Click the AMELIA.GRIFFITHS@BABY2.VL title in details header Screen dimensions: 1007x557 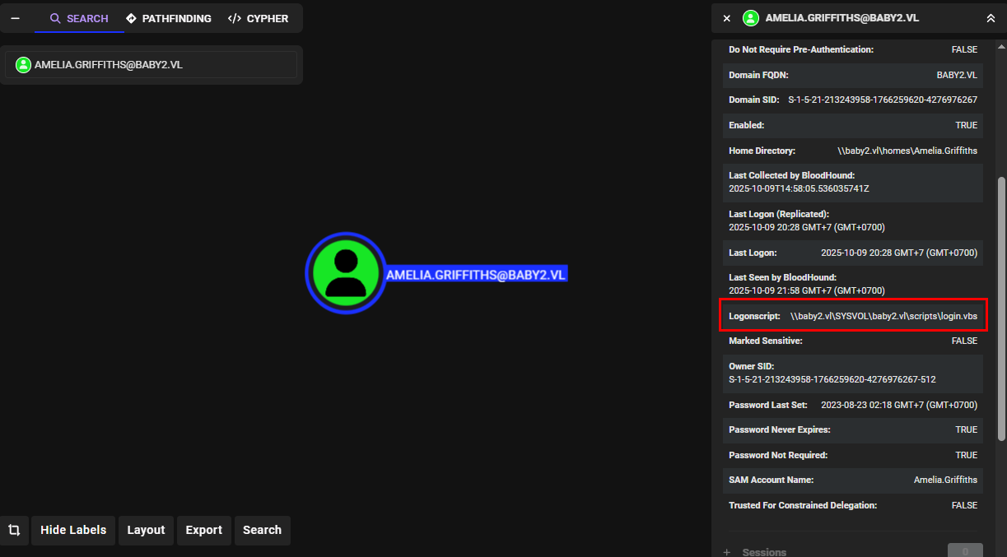coord(842,18)
